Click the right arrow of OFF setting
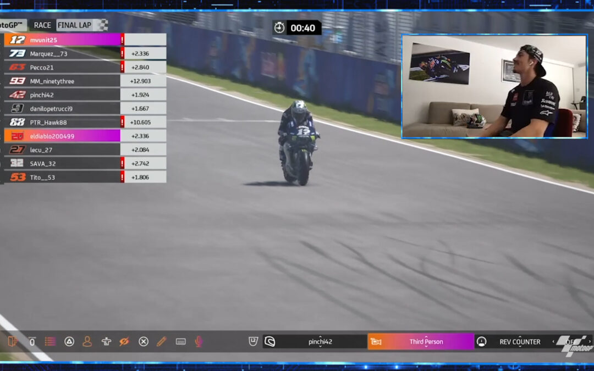The width and height of the screenshot is (594, 371). (590, 341)
